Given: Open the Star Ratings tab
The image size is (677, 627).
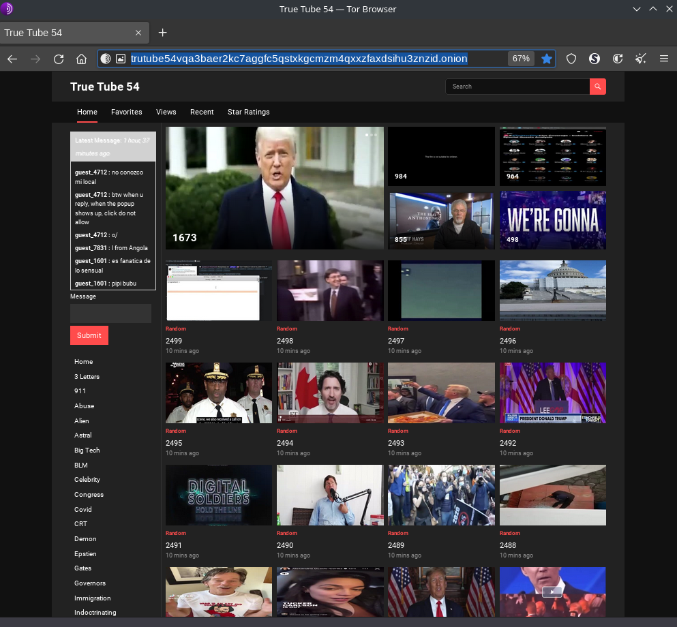Looking at the screenshot, I should click(x=249, y=112).
